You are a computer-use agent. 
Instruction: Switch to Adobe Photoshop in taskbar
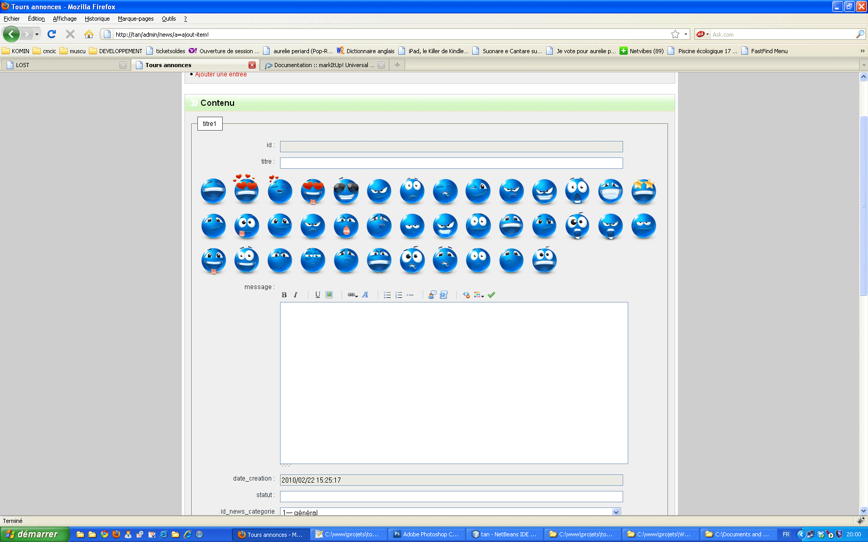click(x=426, y=534)
